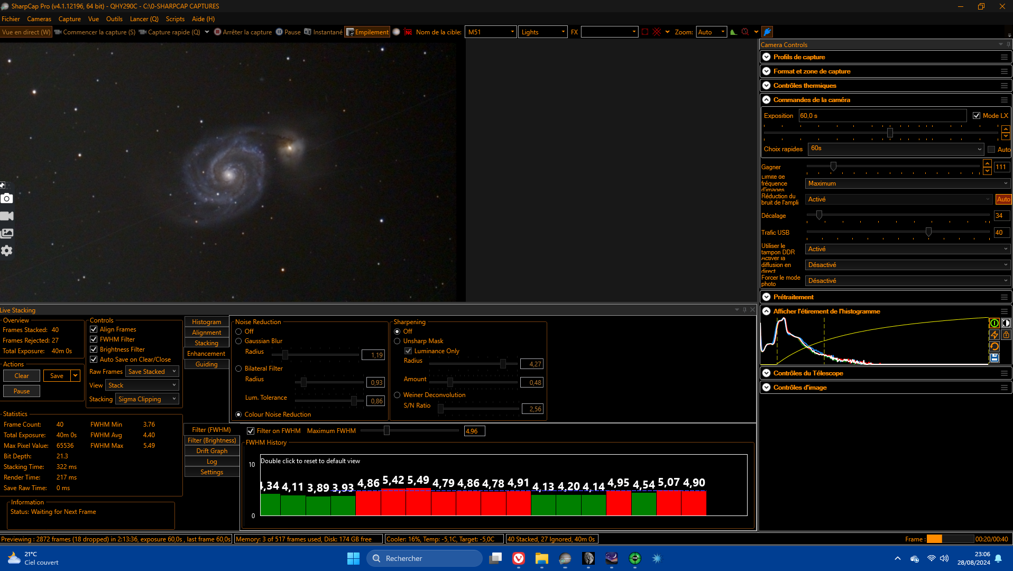Disable the Mode LX checkbox
1013x571 pixels.
click(977, 116)
